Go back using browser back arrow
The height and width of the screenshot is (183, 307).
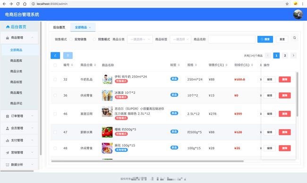click(x=4, y=4)
